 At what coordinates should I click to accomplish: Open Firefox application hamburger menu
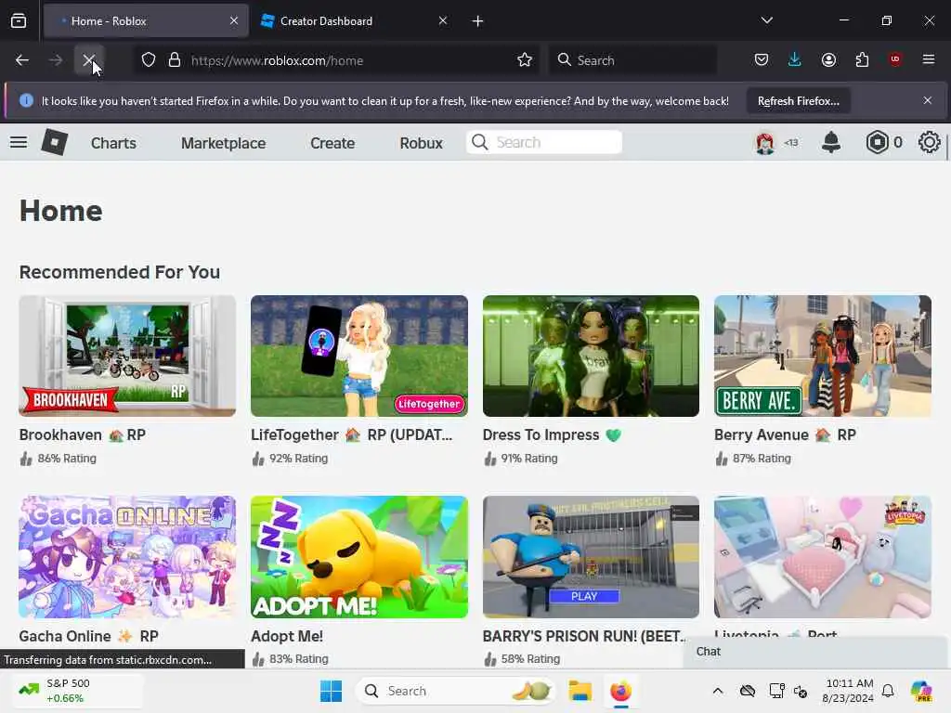pyautogui.click(x=929, y=59)
